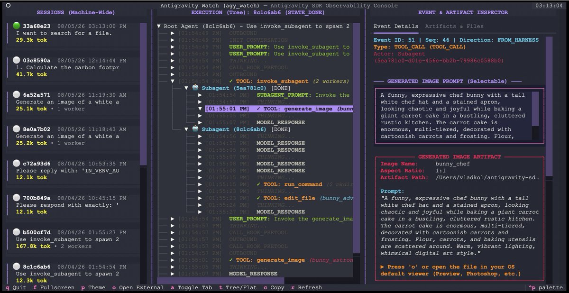
Task: Open the ^p palette command
Action: [x=546, y=287]
